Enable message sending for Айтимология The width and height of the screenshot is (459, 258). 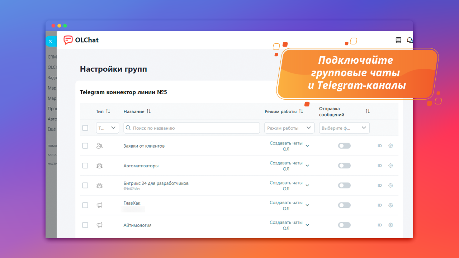point(344,225)
